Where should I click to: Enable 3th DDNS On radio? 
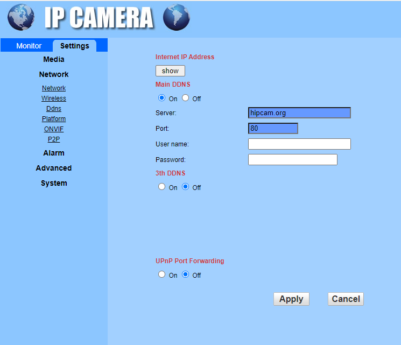click(161, 187)
